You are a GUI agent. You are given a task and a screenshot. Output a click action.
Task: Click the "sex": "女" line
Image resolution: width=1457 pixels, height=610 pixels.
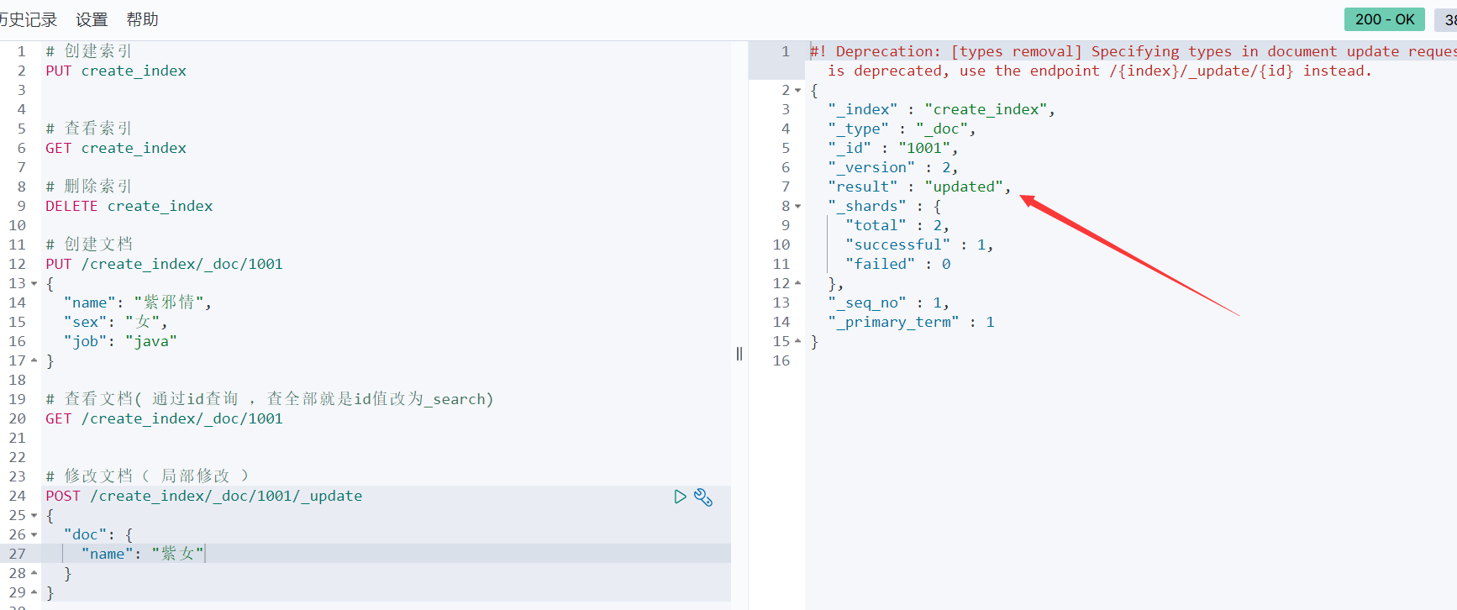pyautogui.click(x=116, y=322)
